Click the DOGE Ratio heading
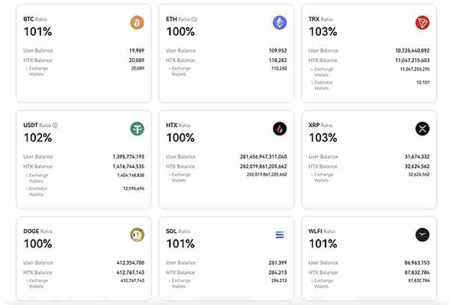This screenshot has width=449, height=305. click(38, 231)
